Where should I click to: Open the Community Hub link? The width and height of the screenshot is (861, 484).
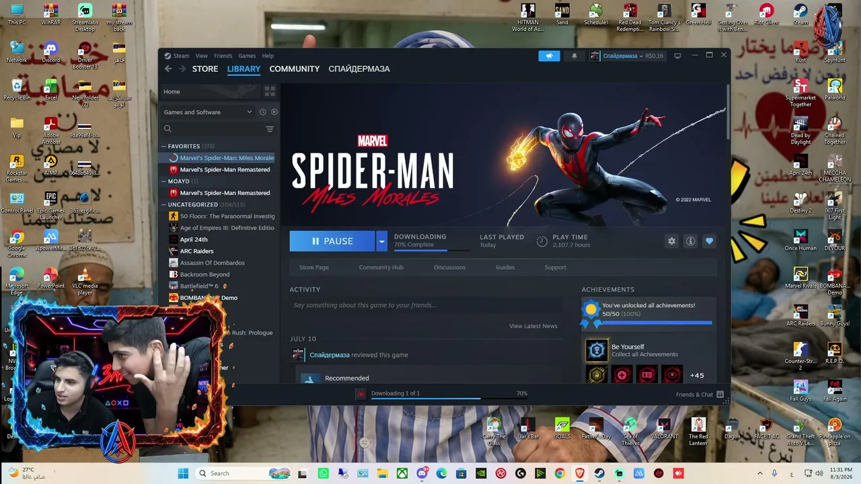pos(381,268)
